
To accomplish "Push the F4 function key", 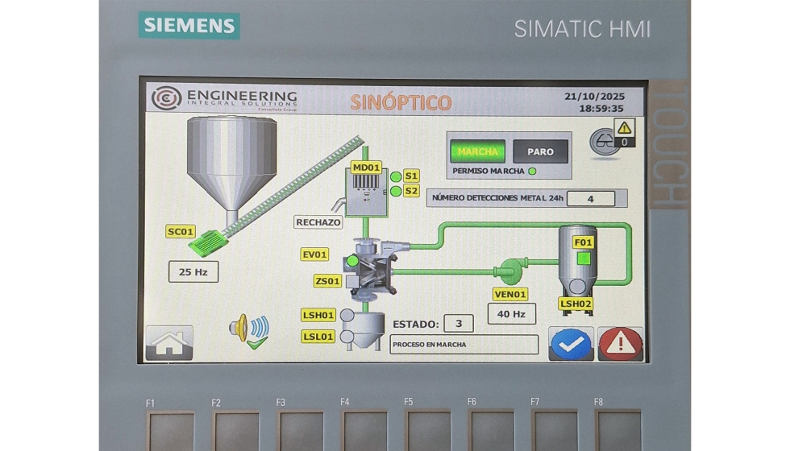I will 364,430.
